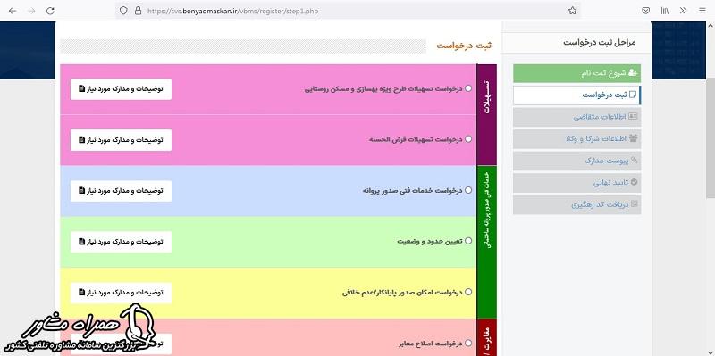
Task: Click the checkmark icon beside تایید نهایی
Action: [634, 183]
